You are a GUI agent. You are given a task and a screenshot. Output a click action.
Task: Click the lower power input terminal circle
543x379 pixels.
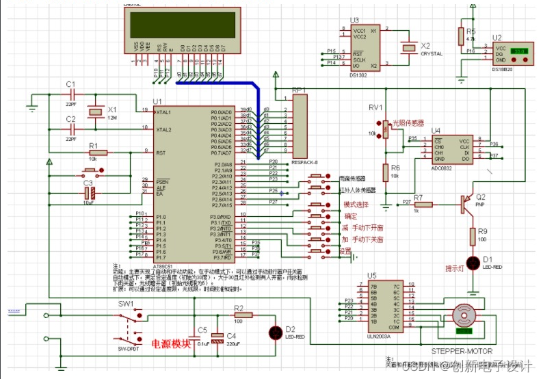(x=46, y=339)
